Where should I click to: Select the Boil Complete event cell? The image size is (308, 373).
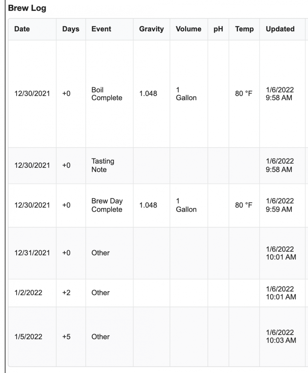pos(107,94)
